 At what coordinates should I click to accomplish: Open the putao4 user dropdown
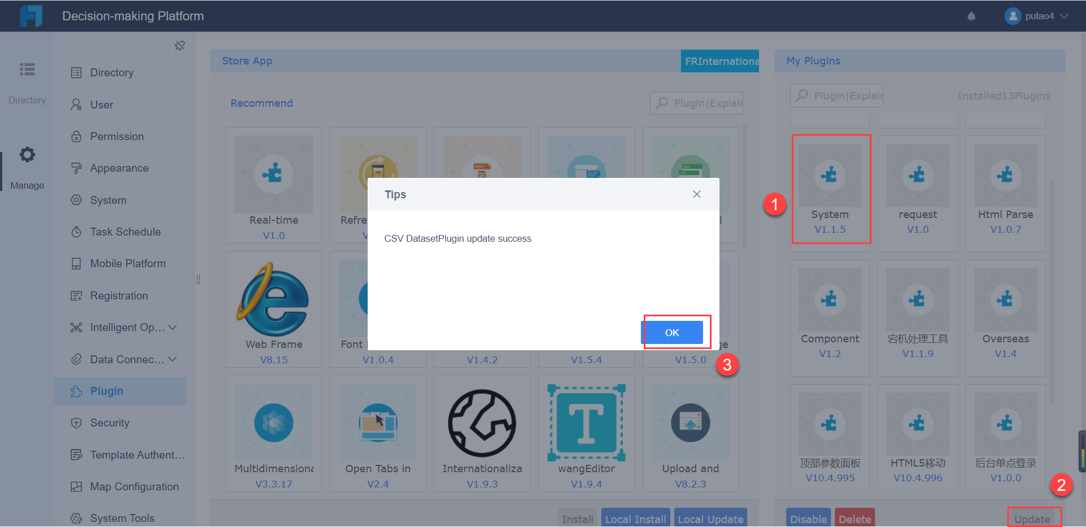click(x=1064, y=16)
